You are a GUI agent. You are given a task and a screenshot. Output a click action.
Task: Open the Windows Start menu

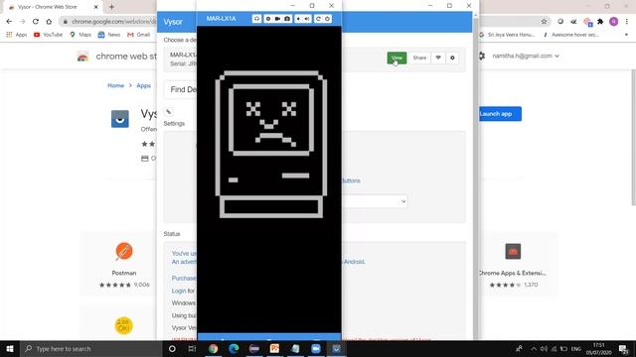click(10, 348)
